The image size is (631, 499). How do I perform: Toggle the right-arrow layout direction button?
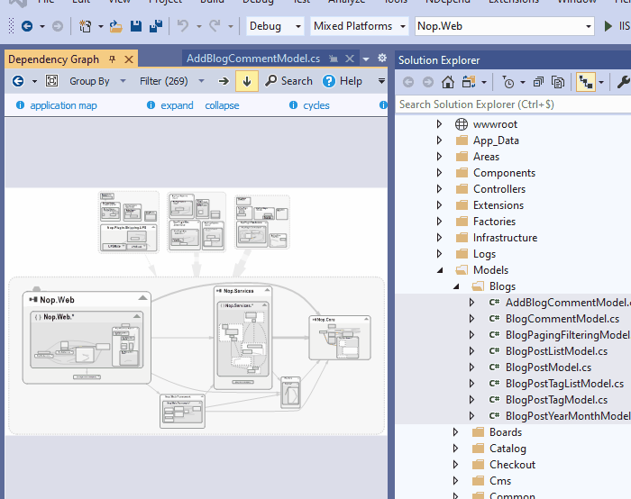(x=224, y=81)
